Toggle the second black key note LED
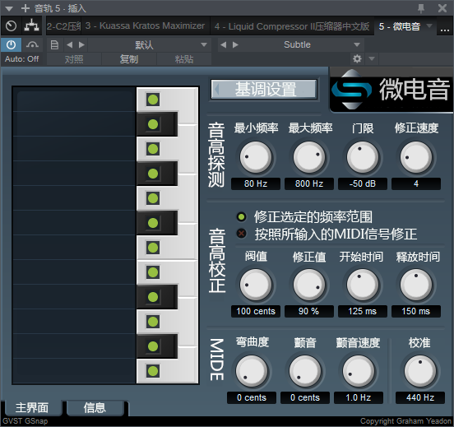 pyautogui.click(x=153, y=174)
